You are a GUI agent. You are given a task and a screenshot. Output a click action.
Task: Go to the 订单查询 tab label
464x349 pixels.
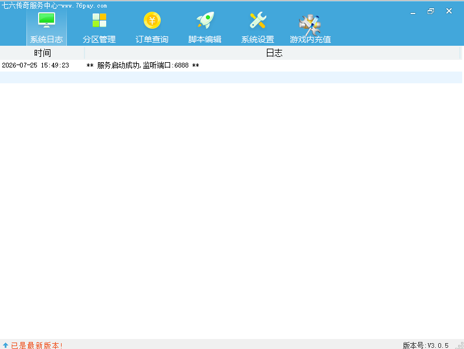pyautogui.click(x=152, y=39)
